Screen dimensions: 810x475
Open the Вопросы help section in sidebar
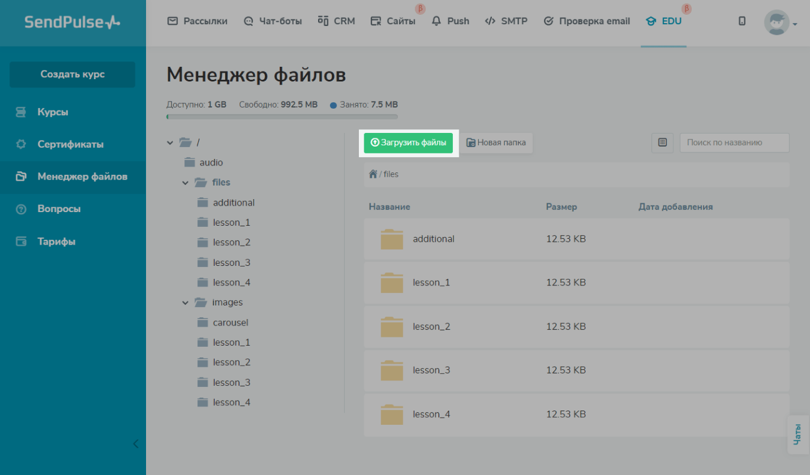point(59,209)
